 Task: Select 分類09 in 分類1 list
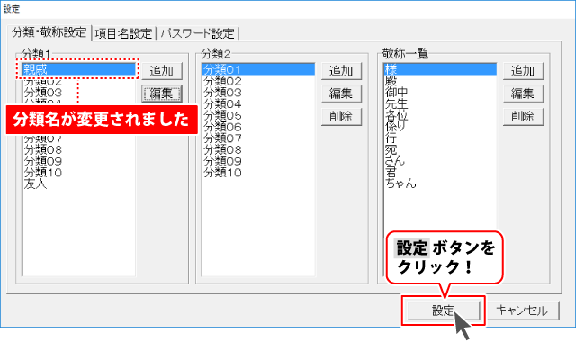79,161
